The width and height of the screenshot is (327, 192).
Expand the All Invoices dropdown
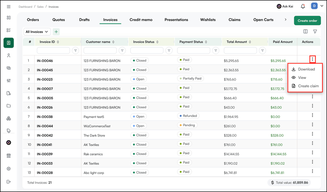[x=37, y=32]
